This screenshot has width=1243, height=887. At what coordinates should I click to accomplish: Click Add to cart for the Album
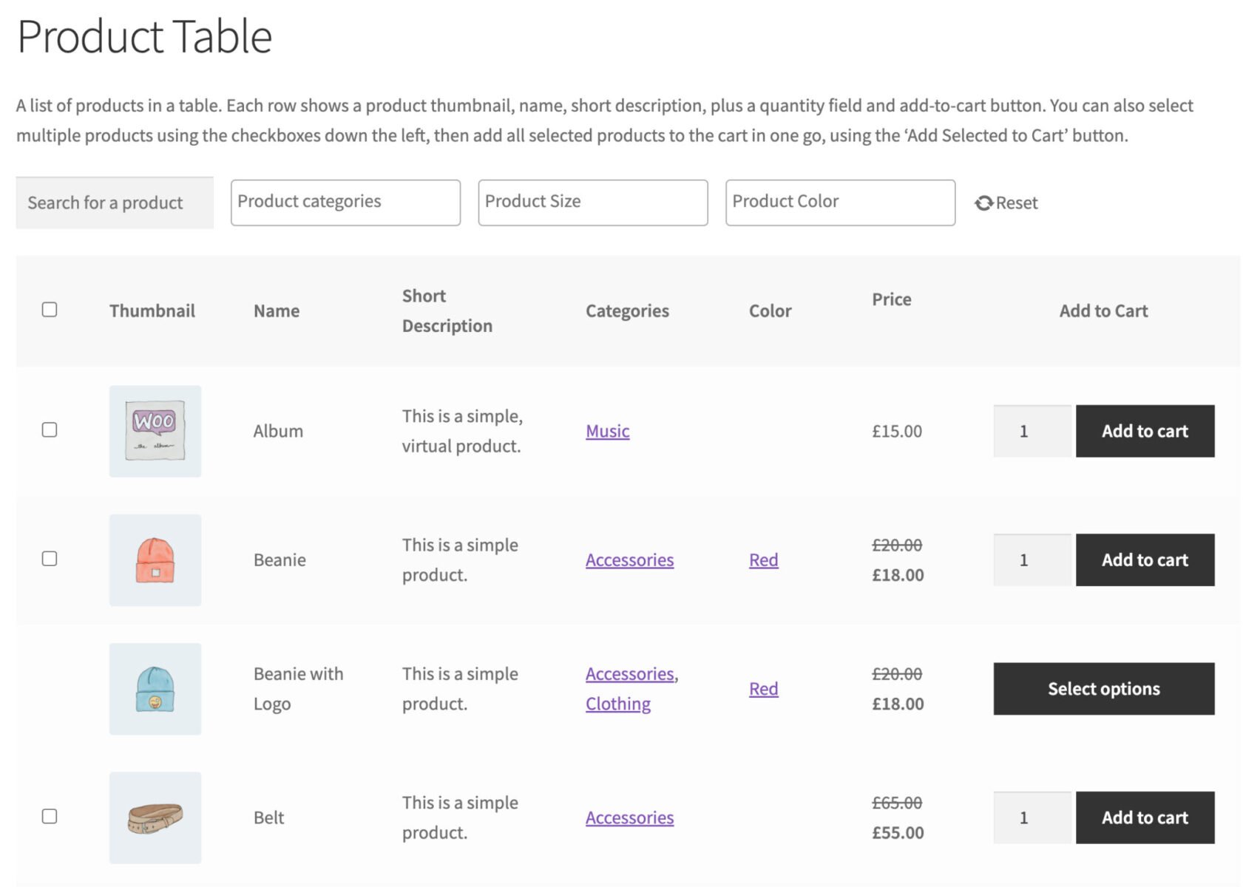click(x=1145, y=431)
